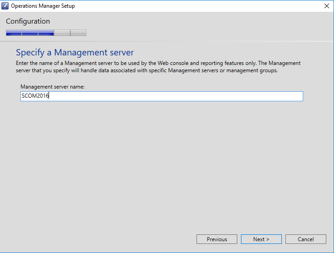334x253 pixels.
Task: Focus the Management server name field
Action: [x=162, y=96]
